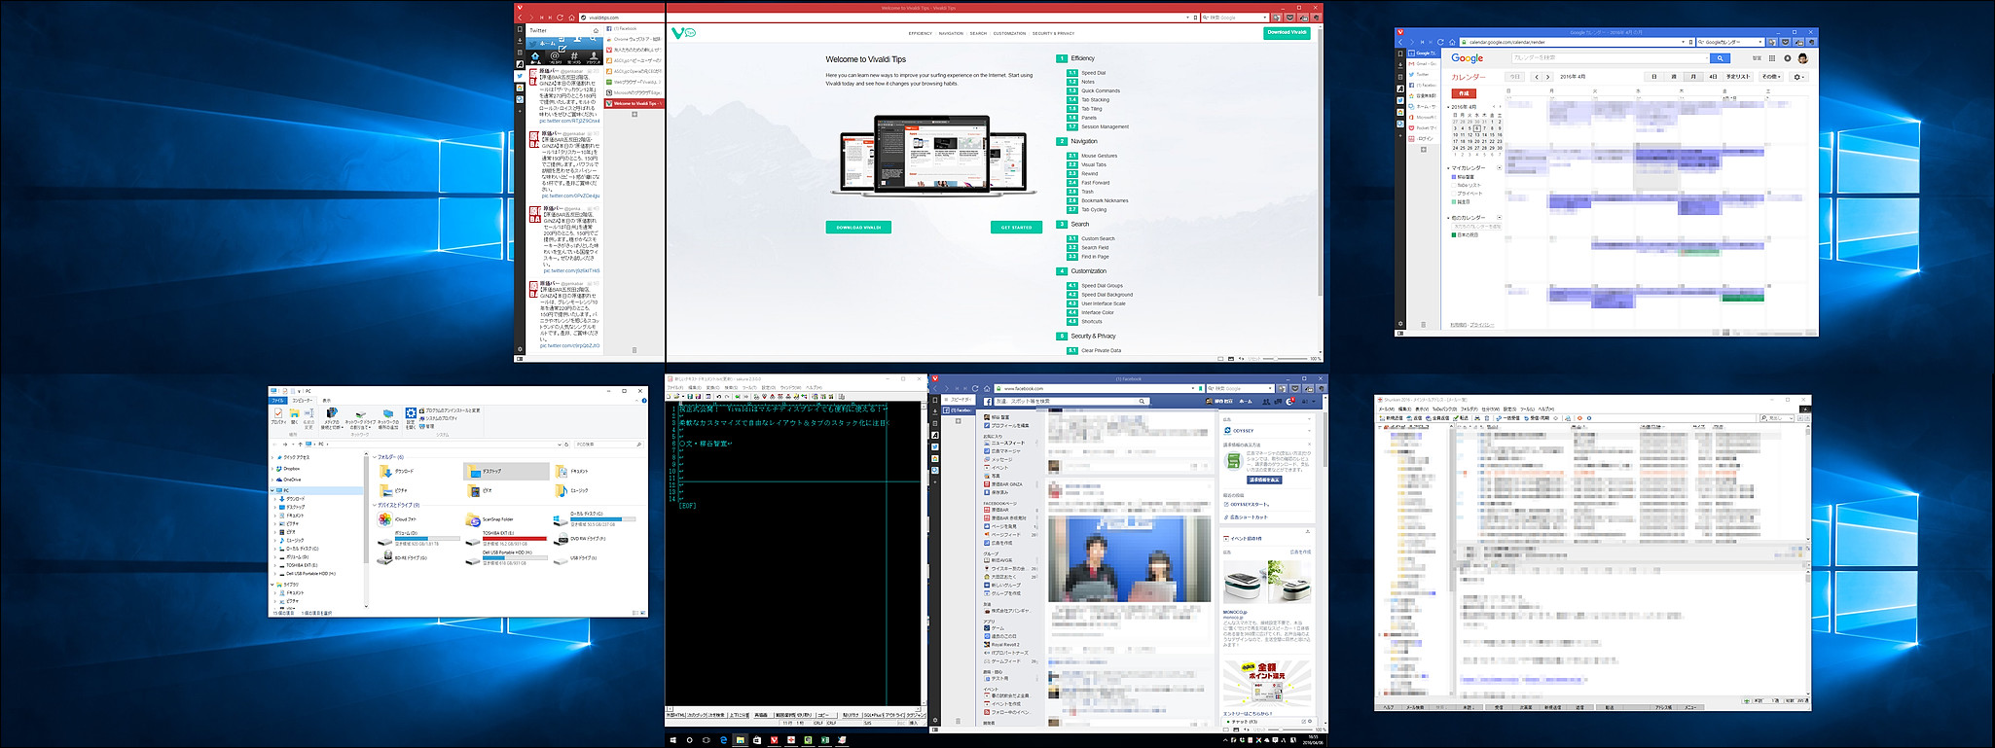Image resolution: width=1995 pixels, height=748 pixels.
Task: Switch to the 表示 tab in Explorer
Action: (327, 400)
